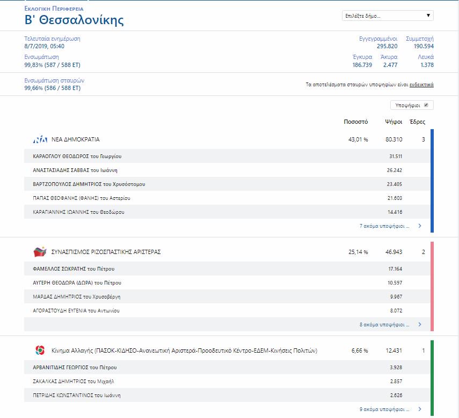Click ΦΑΜΕΛΛΟΣ vote count 17.164
459x418 pixels.
[x=395, y=269]
